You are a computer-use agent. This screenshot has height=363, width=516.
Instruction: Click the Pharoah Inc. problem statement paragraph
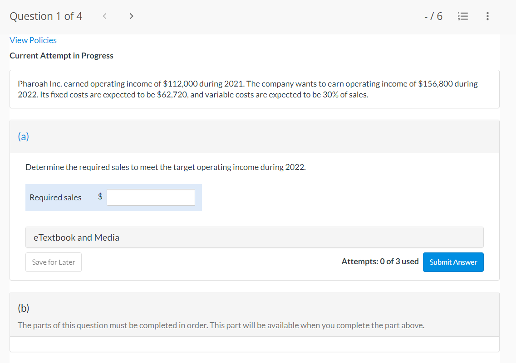point(248,89)
